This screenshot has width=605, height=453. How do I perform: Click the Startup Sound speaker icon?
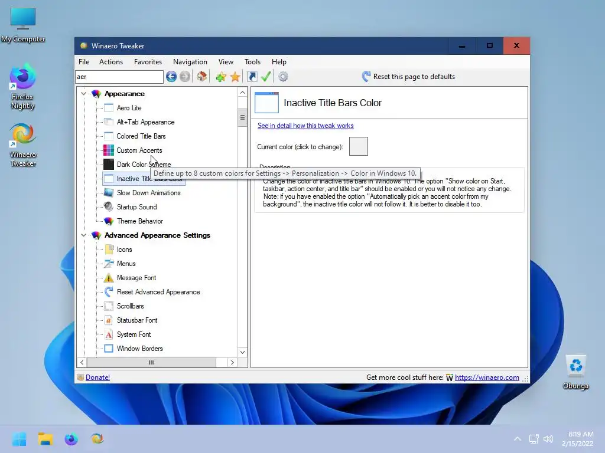[109, 207]
